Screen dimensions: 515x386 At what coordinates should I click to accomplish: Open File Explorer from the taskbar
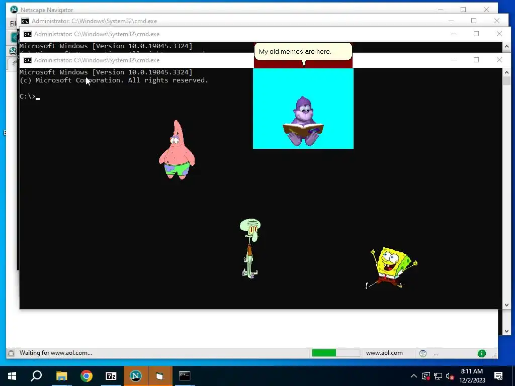pos(61,376)
